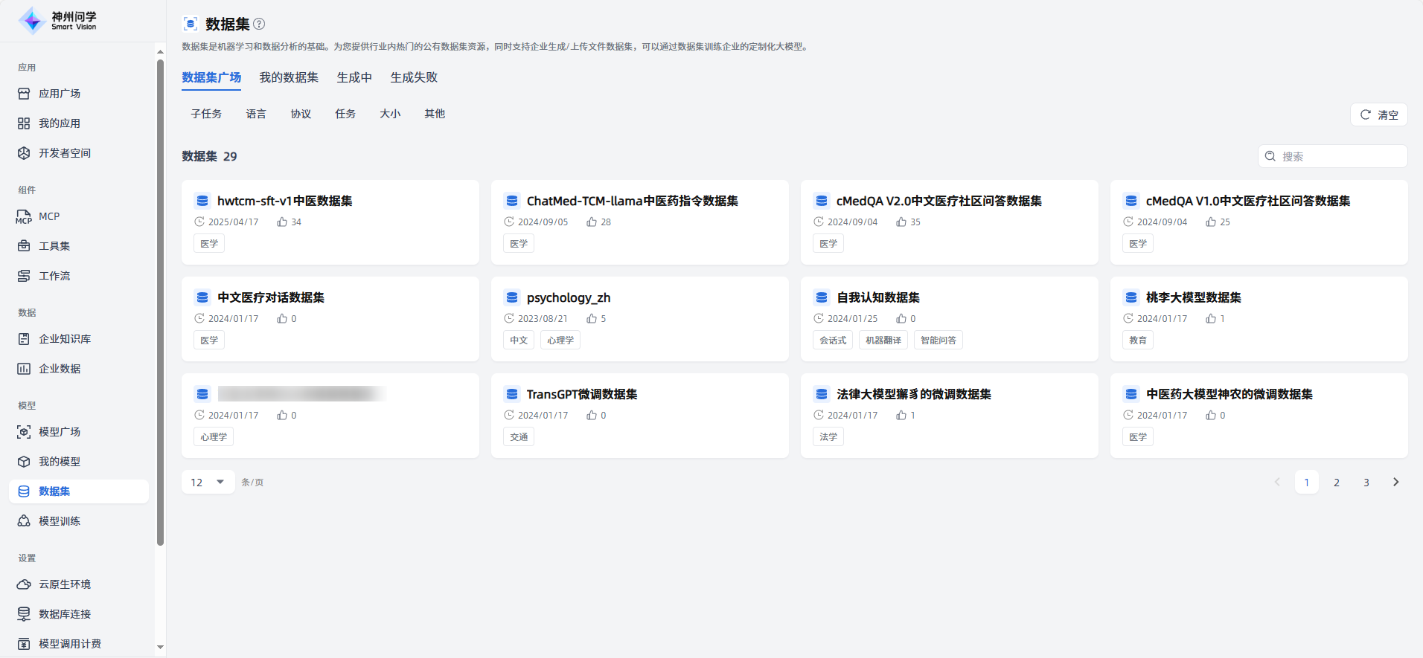The image size is (1423, 658).
Task: Go to 云原生环境 settings
Action: click(x=64, y=584)
